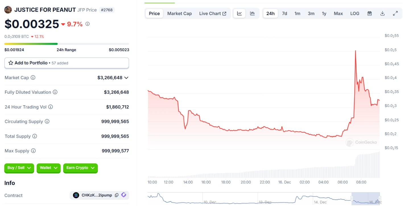405x206 pixels.
Task: Toggle LOG scale on chart
Action: point(355,13)
